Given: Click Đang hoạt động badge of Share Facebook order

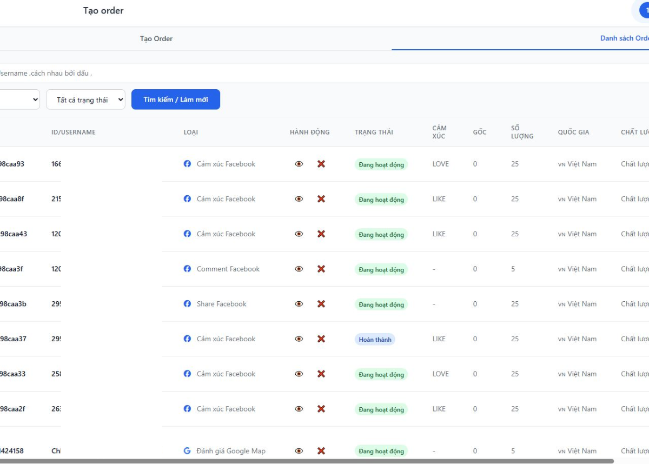Looking at the screenshot, I should click(381, 304).
